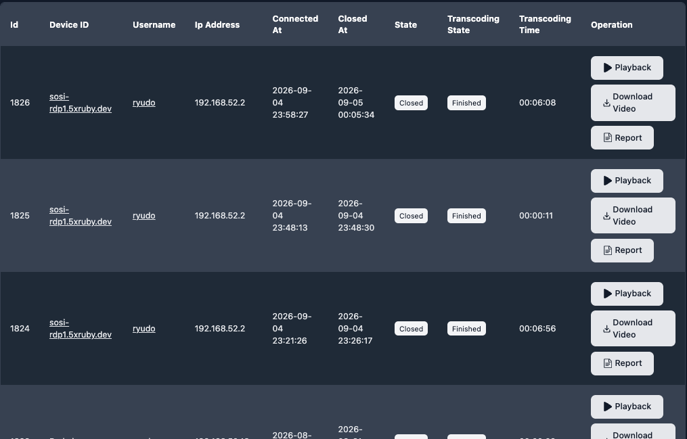The height and width of the screenshot is (439, 687).
Task: Click transcoding time 00:06:08
Action: 537,103
